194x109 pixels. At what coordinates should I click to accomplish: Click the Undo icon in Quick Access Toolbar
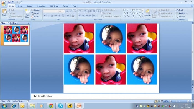click(12, 2)
